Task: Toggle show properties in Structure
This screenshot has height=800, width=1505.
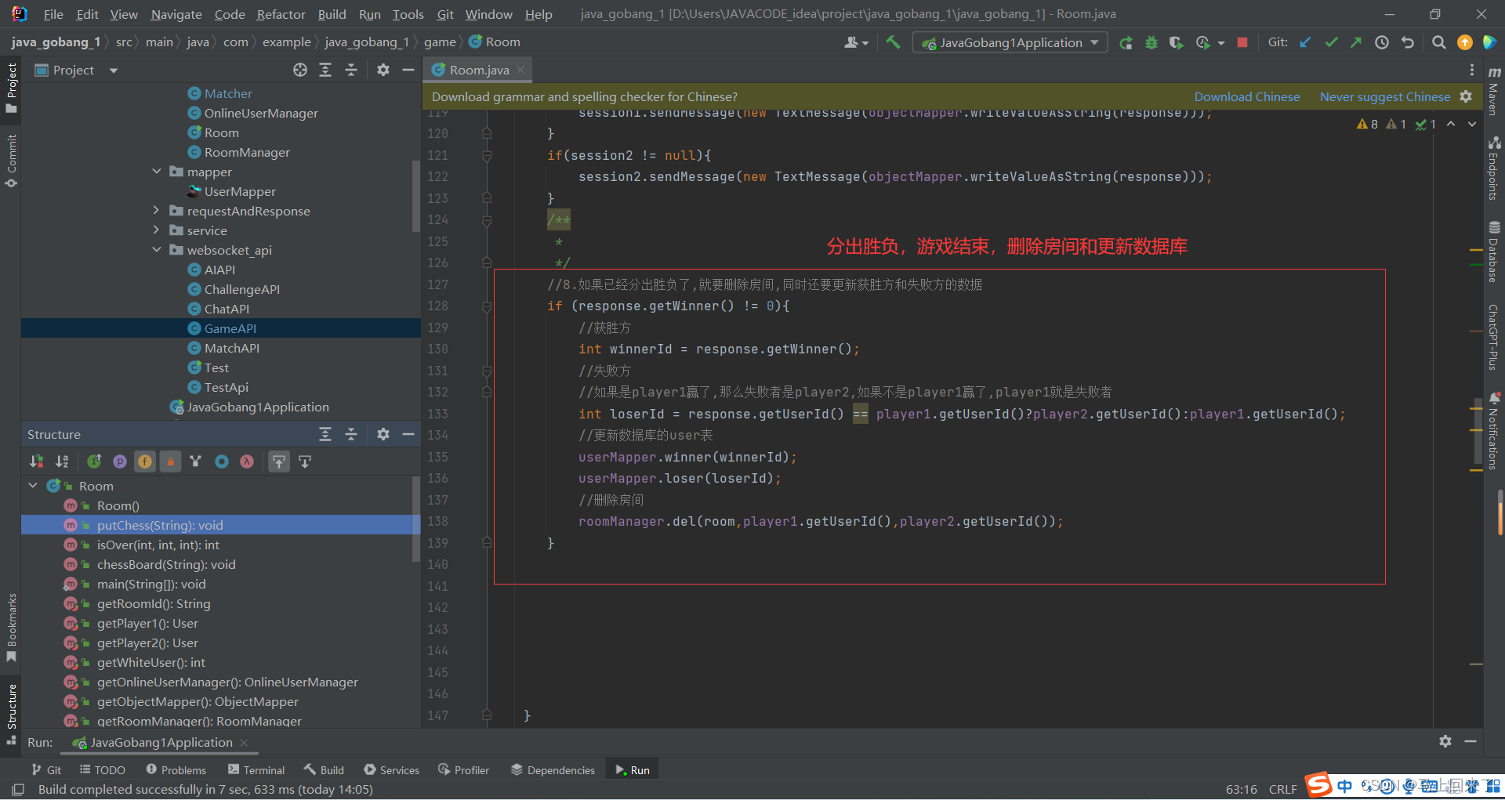Action: tap(120, 462)
